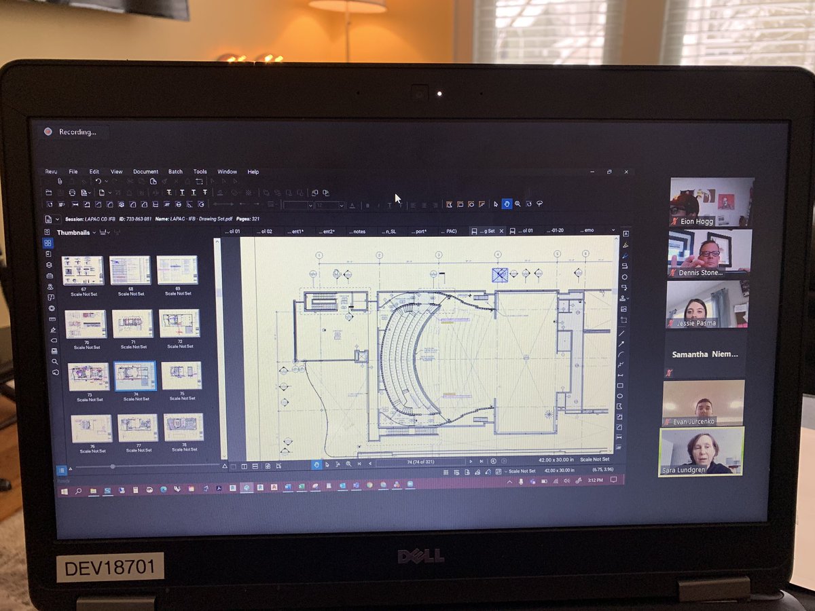Open the Thumbnails panel title dropdown
Image resolution: width=815 pixels, height=611 pixels.
[x=94, y=232]
